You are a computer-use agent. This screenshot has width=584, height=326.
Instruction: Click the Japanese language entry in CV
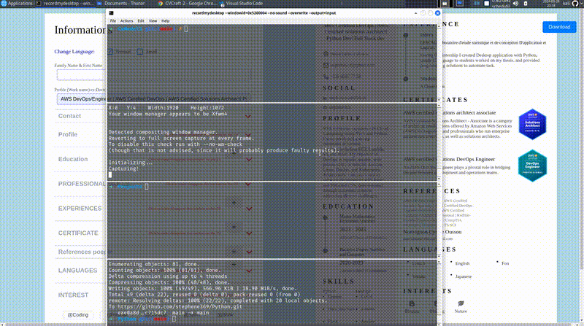[x=464, y=276]
